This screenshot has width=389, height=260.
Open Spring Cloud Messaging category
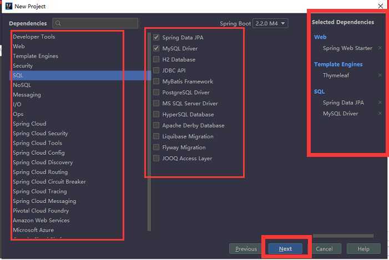[x=44, y=201]
